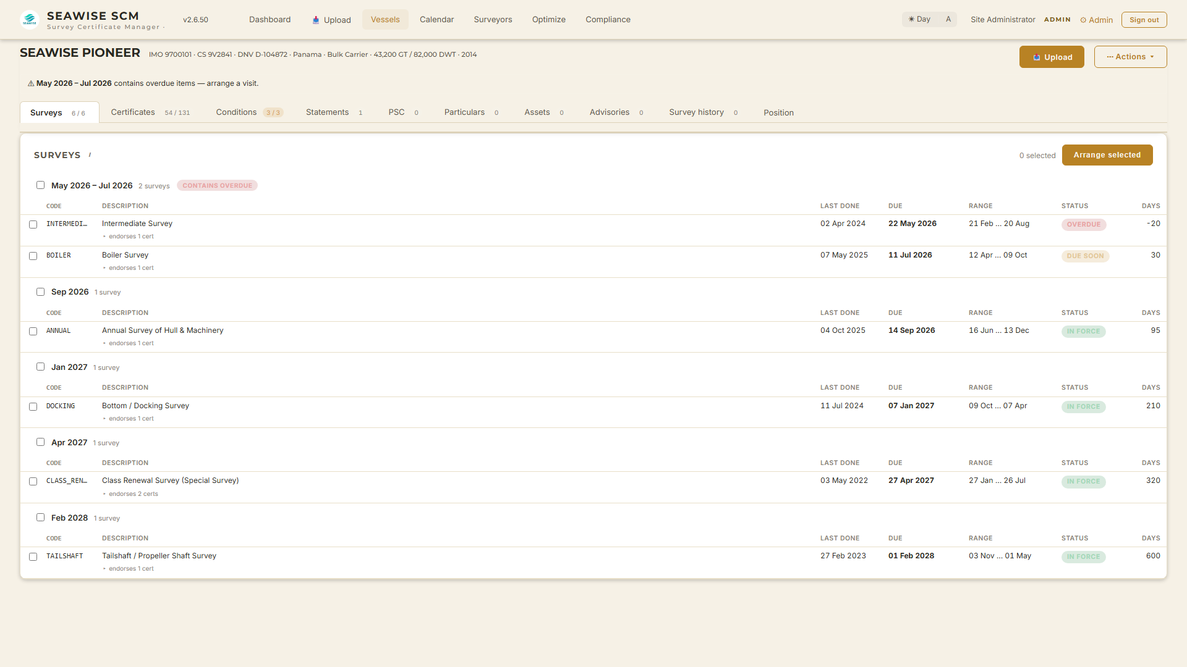
Task: Check the Apr 2027 group checkbox
Action: [x=40, y=442]
